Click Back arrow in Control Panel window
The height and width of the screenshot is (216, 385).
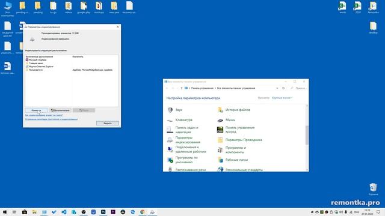click(167, 88)
